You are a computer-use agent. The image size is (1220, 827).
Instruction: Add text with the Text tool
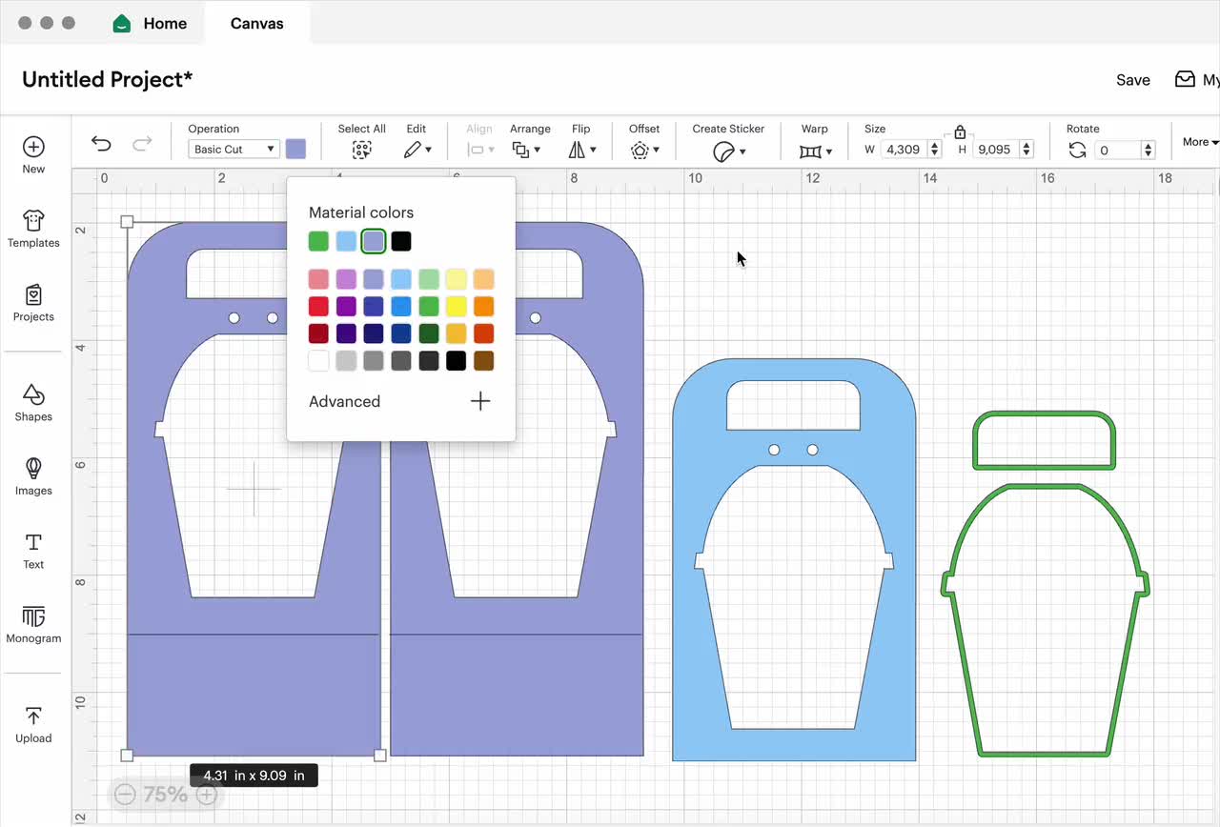[x=33, y=551]
